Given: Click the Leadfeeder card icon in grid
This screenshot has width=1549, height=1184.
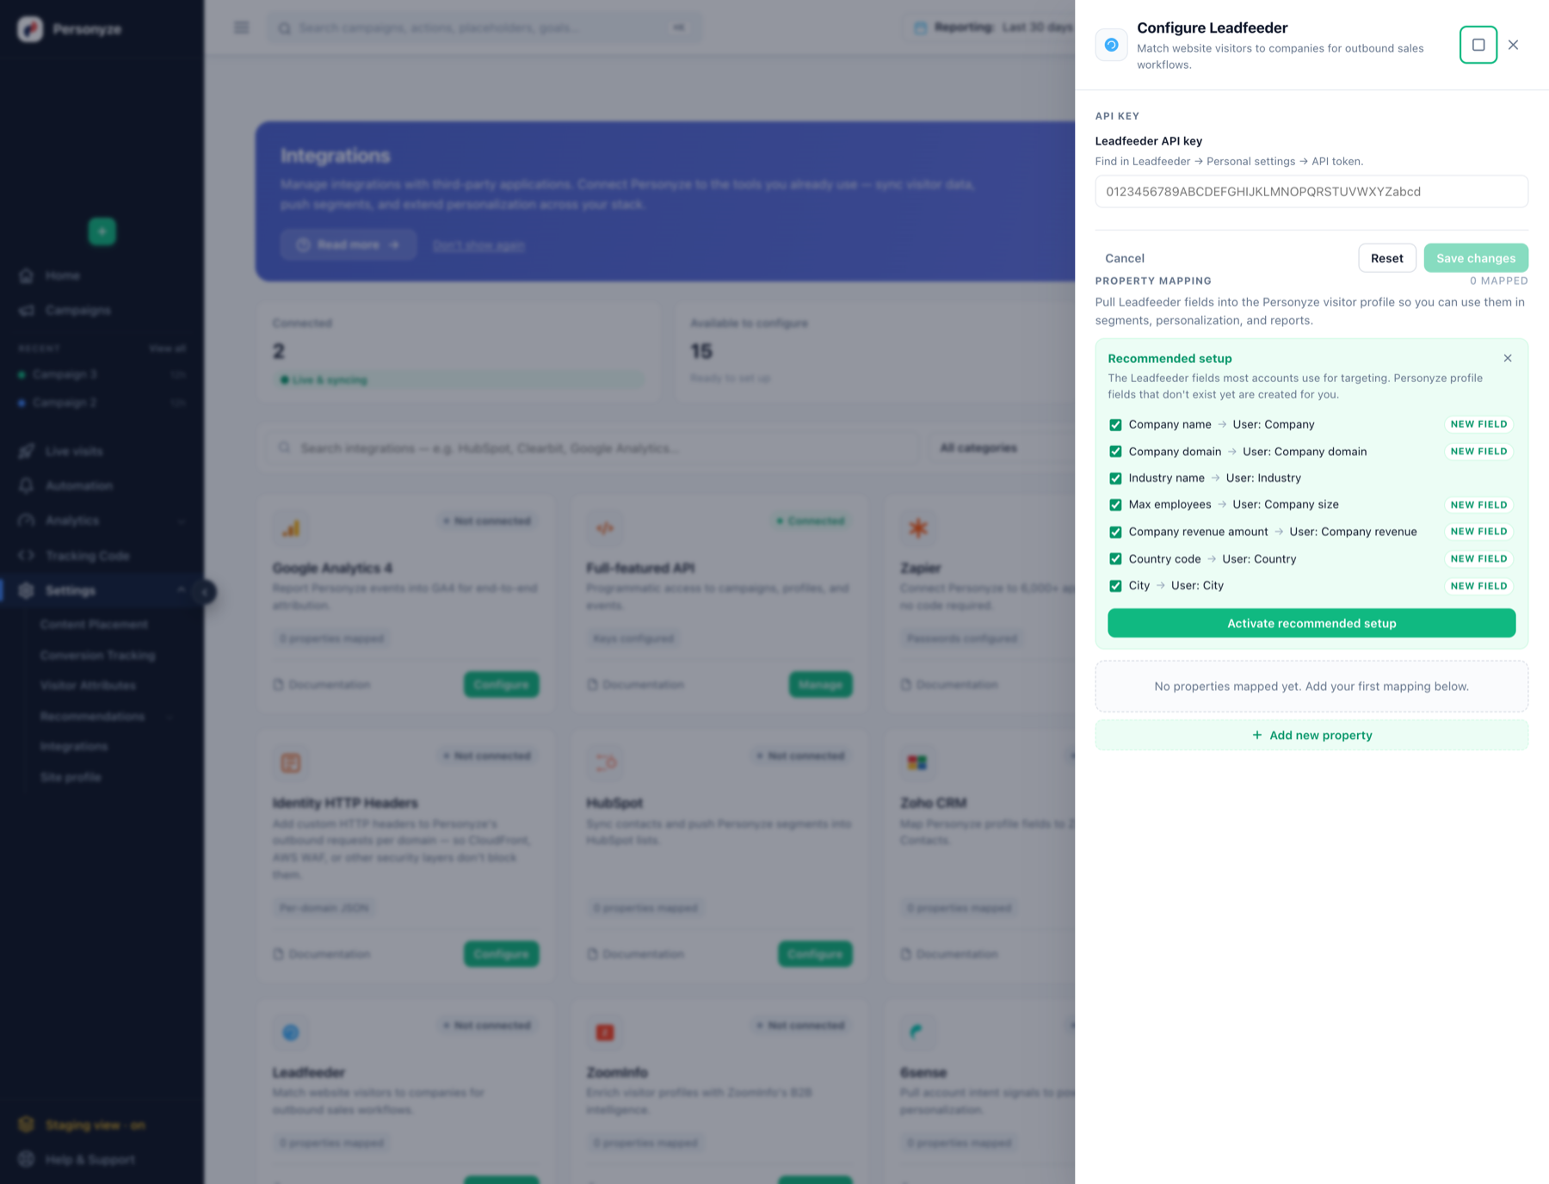Looking at the screenshot, I should click(x=291, y=1033).
